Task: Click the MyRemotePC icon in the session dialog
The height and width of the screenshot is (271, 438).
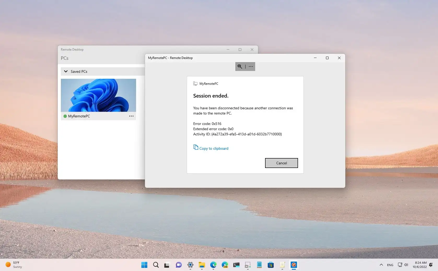Action: point(195,83)
